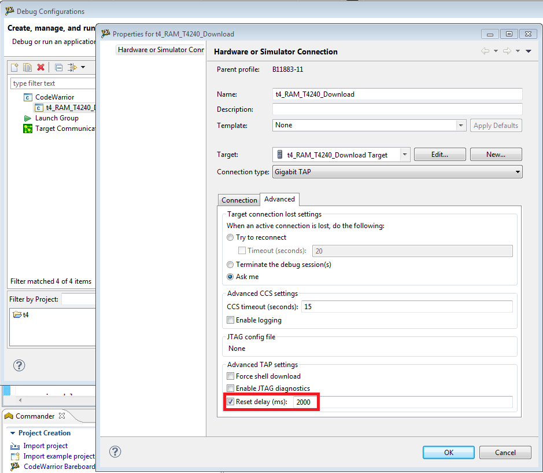Click Parent profile B11883-11 text
Viewport: 543px width, 473px height.
coord(288,69)
